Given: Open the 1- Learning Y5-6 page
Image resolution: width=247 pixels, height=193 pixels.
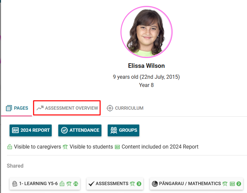Looking at the screenshot, I should 38,184.
